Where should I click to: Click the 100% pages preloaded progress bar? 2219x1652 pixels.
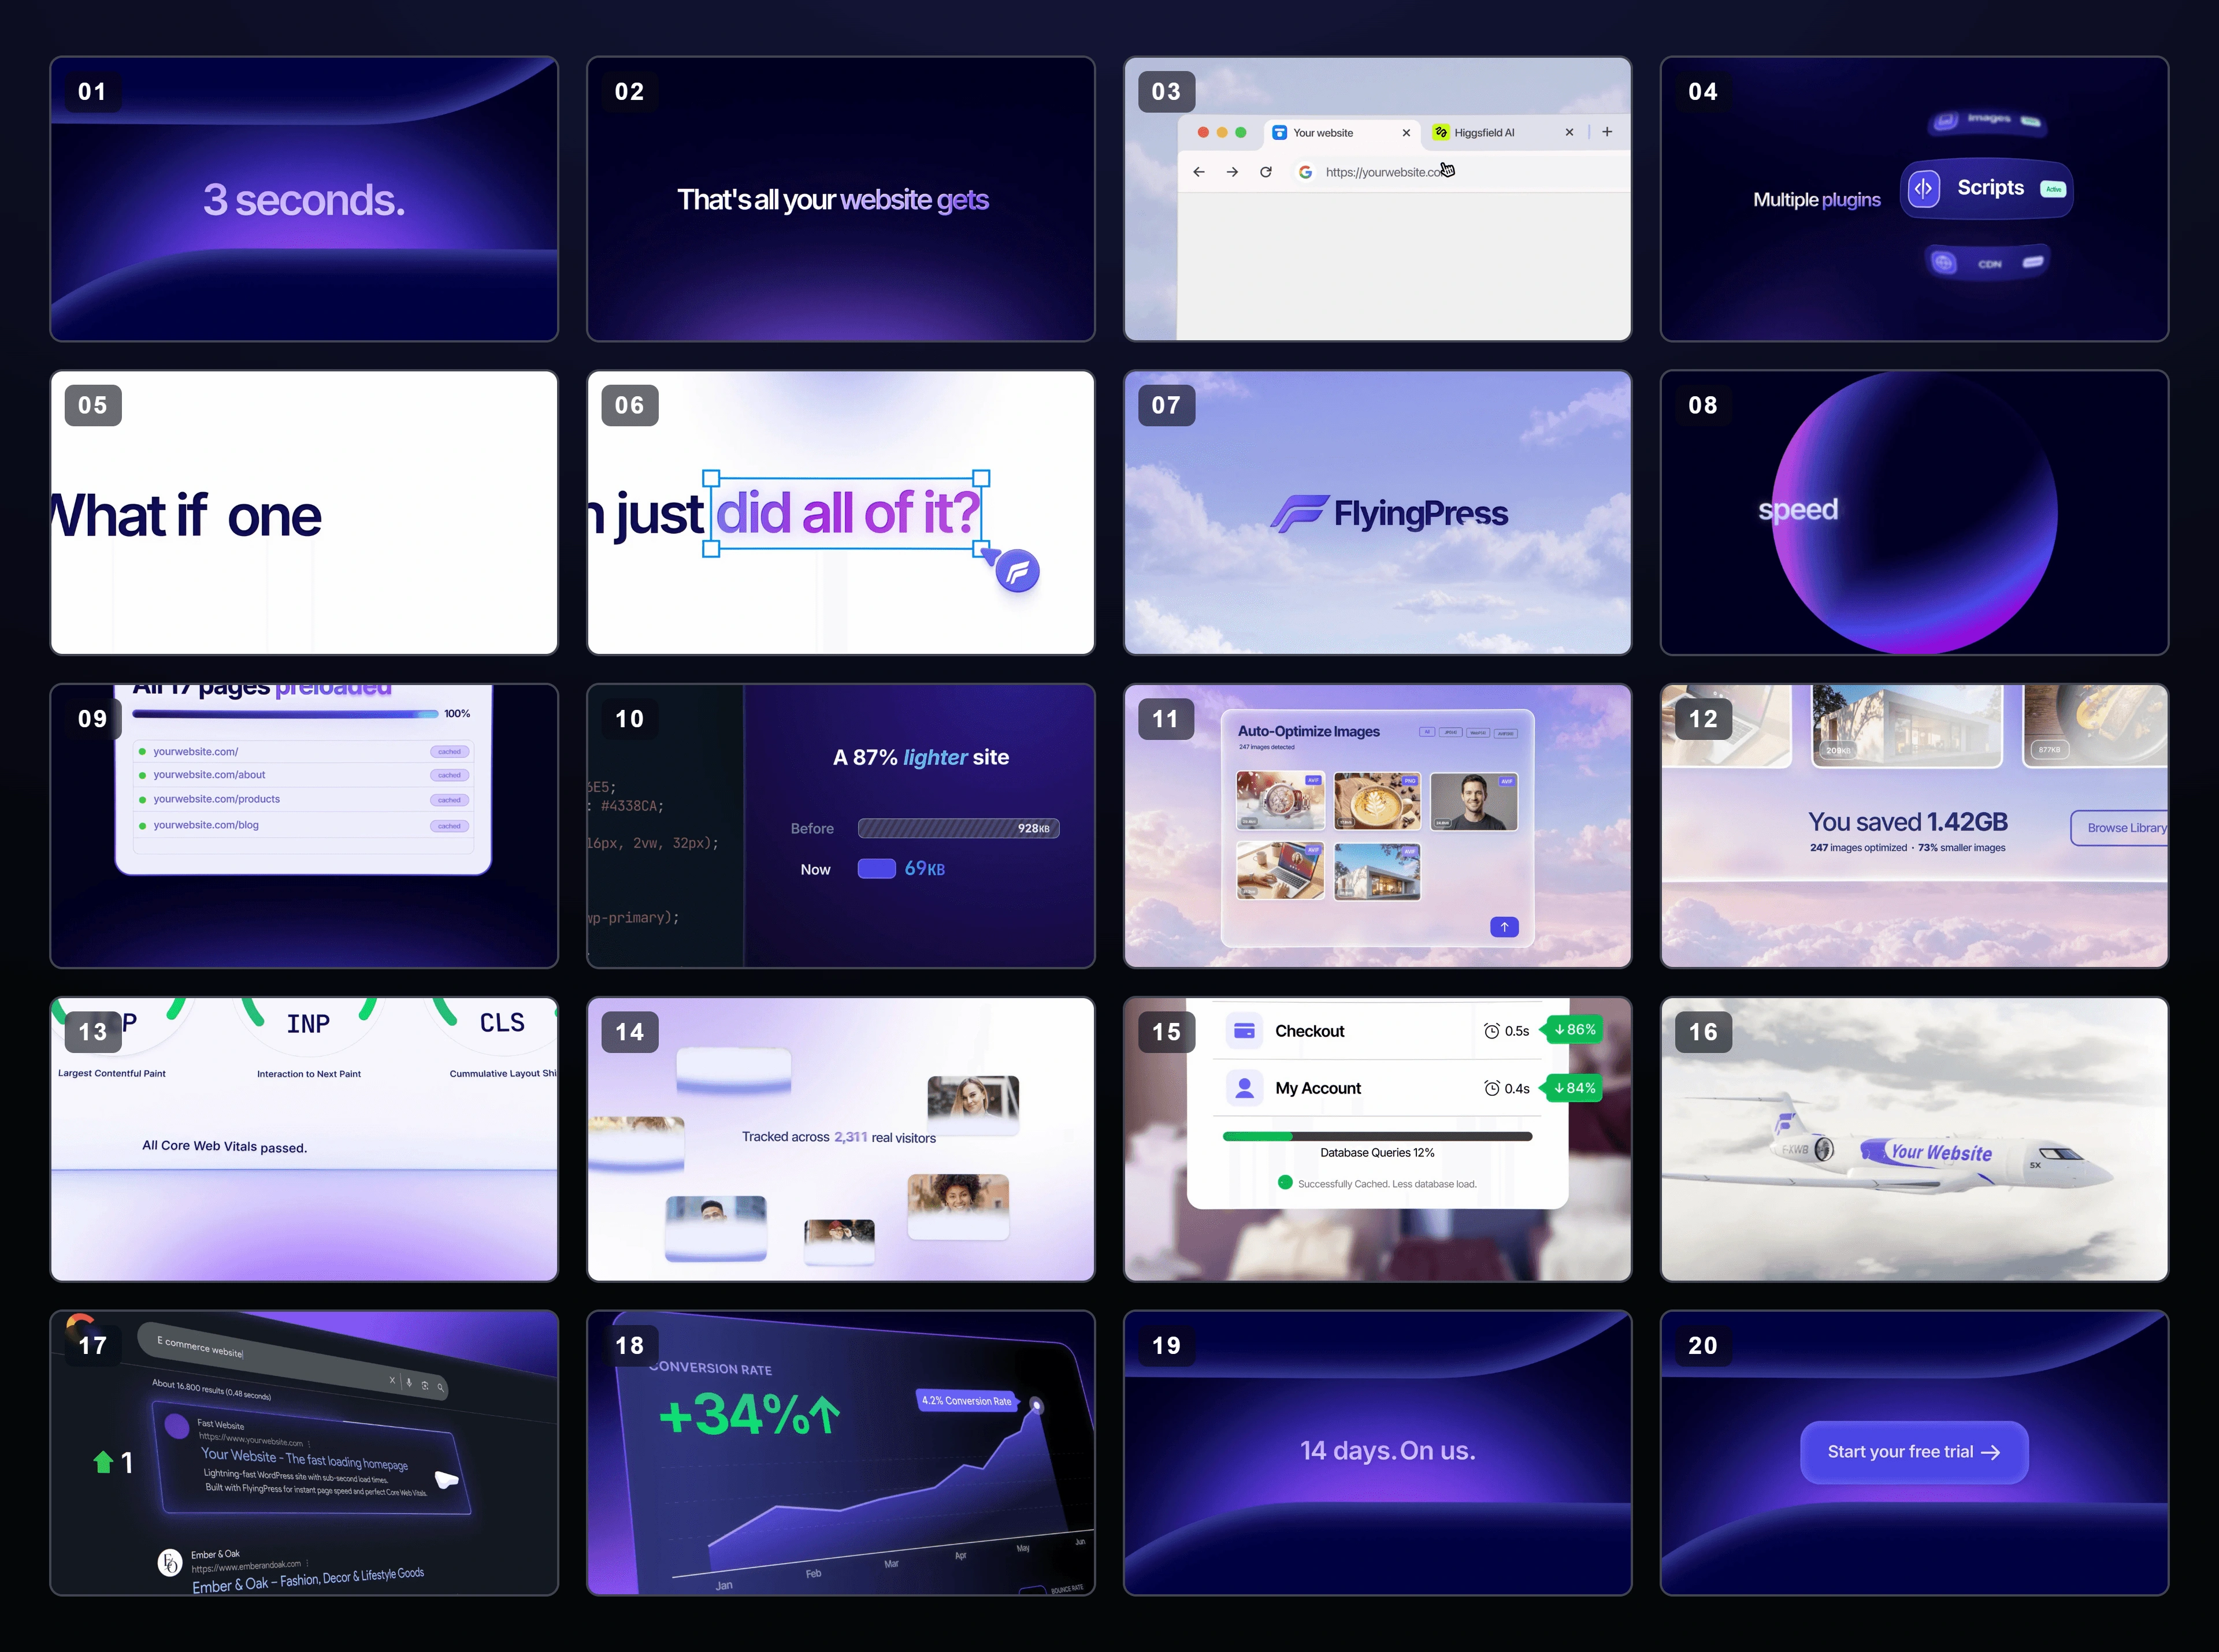pos(285,714)
